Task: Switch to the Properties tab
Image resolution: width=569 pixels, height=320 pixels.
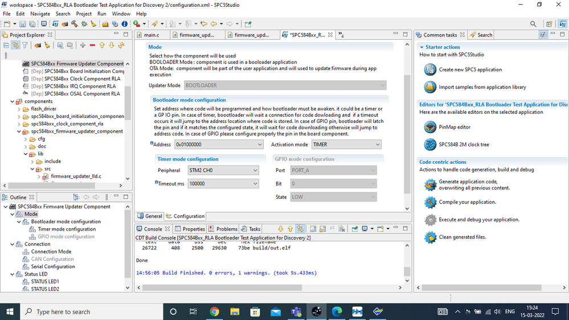Action: pos(190,229)
